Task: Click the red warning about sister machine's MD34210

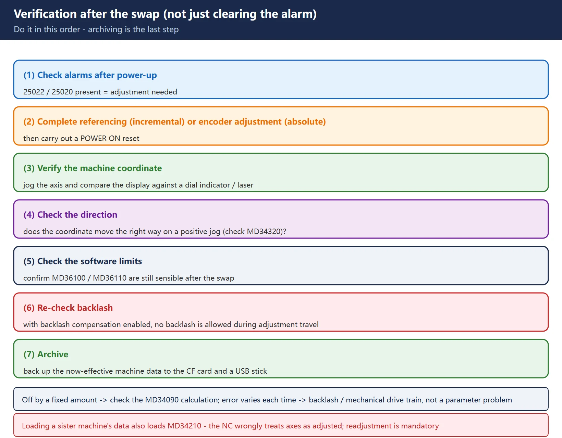Action: pyautogui.click(x=281, y=425)
